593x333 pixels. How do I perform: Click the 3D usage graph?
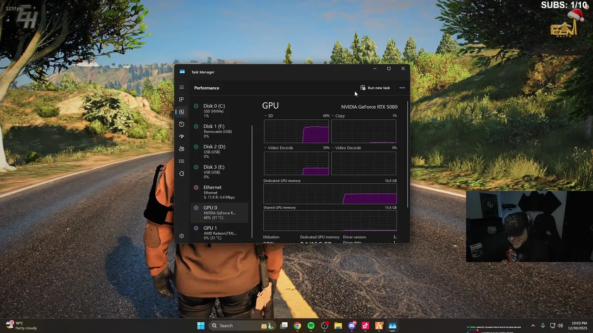pos(296,131)
